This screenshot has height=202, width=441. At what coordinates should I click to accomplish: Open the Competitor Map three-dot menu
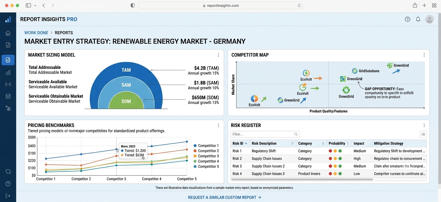click(x=424, y=55)
